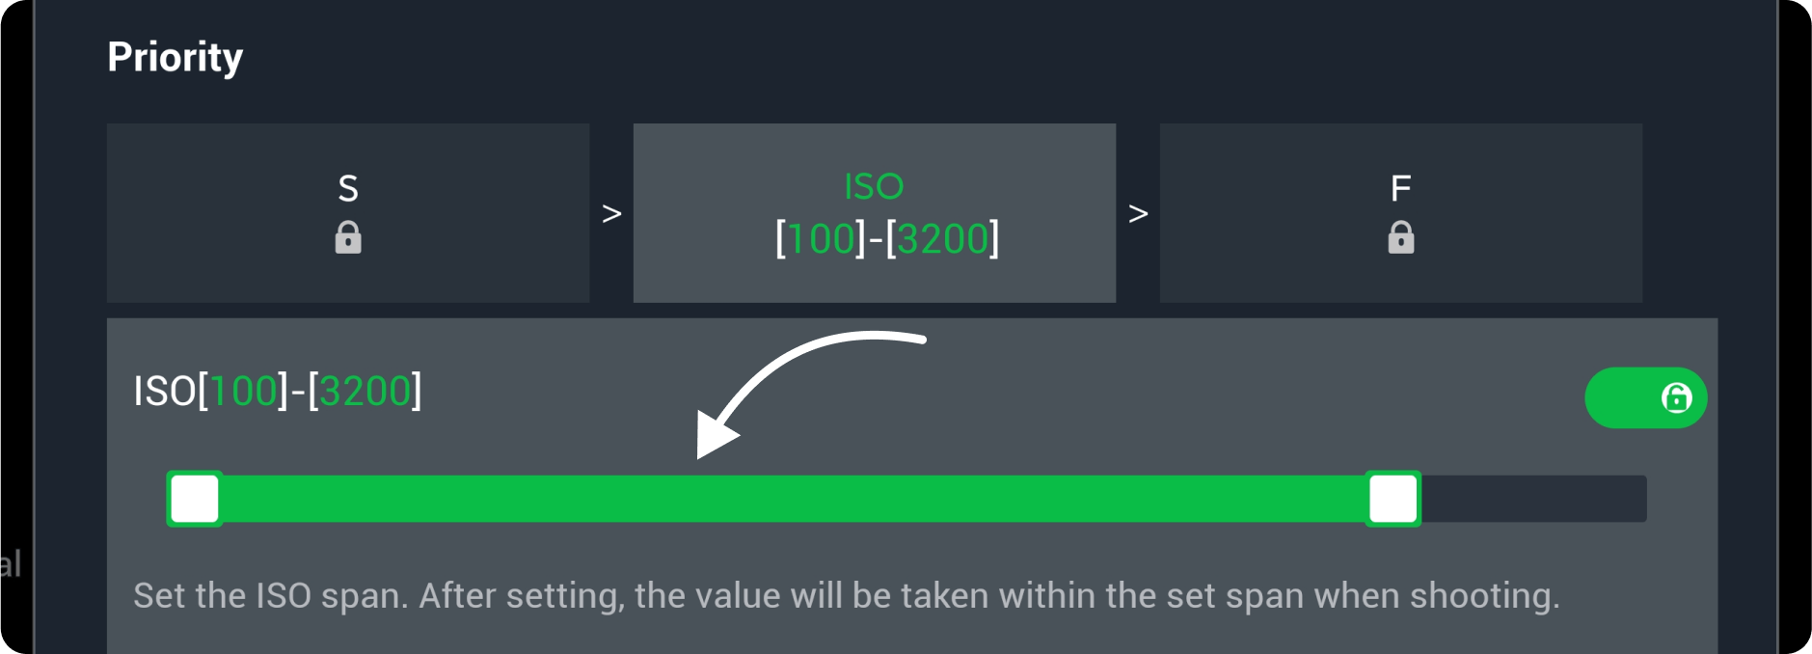The image size is (1812, 654).
Task: Click the dark unfilled slider section
Action: click(x=1533, y=499)
